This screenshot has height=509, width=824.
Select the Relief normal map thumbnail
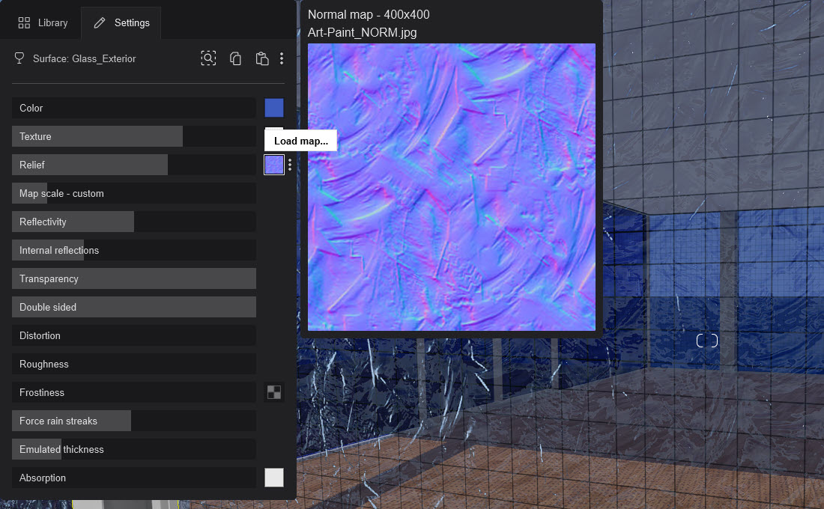(x=273, y=165)
